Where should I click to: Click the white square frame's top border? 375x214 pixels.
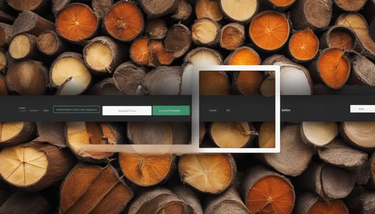(238, 68)
